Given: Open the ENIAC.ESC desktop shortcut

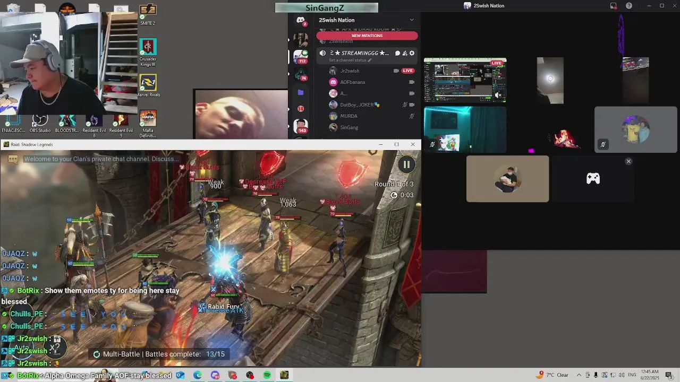Looking at the screenshot, I should click(x=13, y=124).
